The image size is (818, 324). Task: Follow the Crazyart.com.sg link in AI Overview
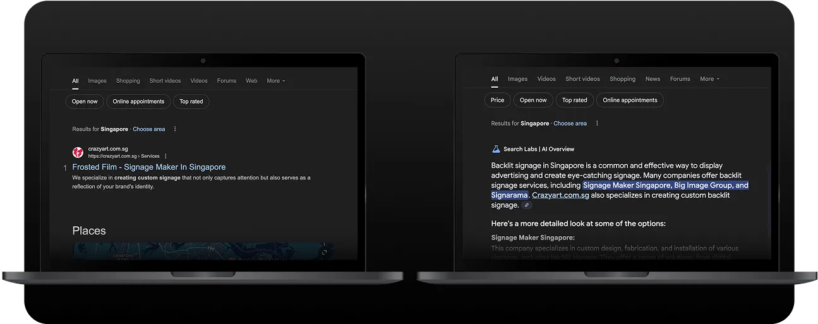pyautogui.click(x=560, y=195)
